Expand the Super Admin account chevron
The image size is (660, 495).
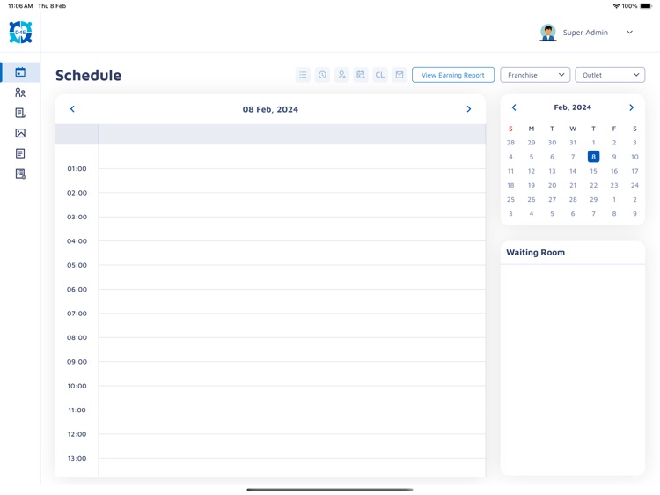click(x=629, y=33)
